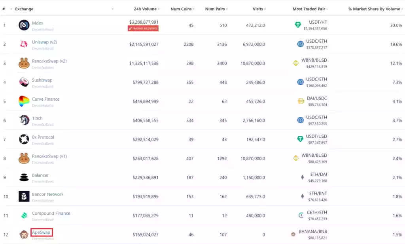Click the BANANA/BNB trading pair
Image resolution: width=405 pixels, height=244 pixels.
point(313,232)
